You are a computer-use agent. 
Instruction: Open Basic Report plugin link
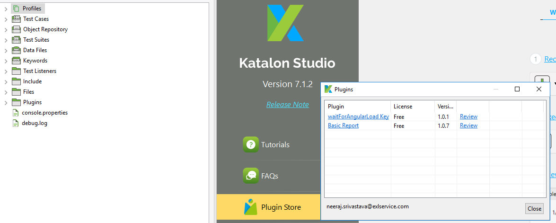point(343,125)
